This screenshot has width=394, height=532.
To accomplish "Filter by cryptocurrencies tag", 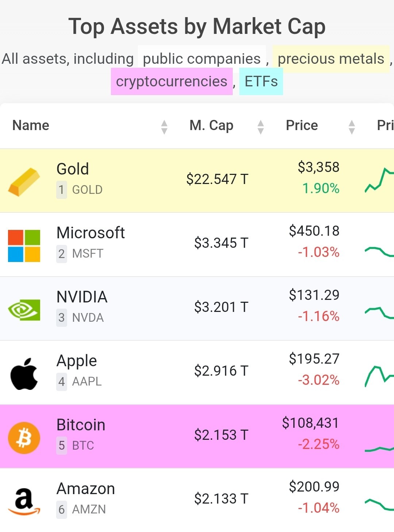I will [x=171, y=81].
